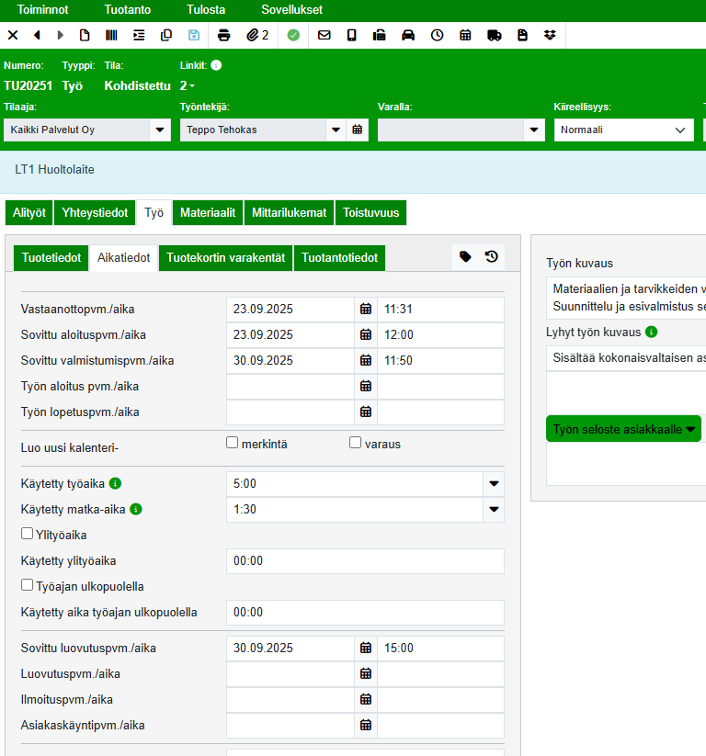706x756 pixels.
Task: Click the barcode icon in toolbar
Action: 111,35
